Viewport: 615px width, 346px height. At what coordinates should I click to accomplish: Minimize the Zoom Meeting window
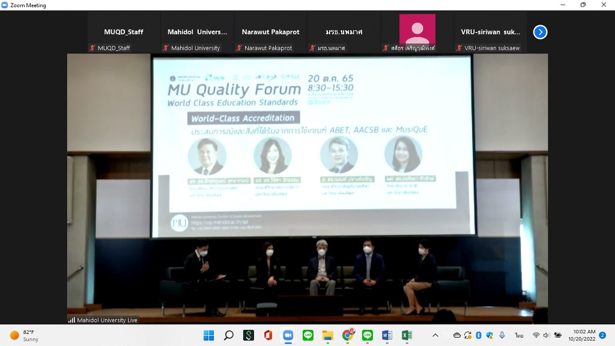(563, 5)
